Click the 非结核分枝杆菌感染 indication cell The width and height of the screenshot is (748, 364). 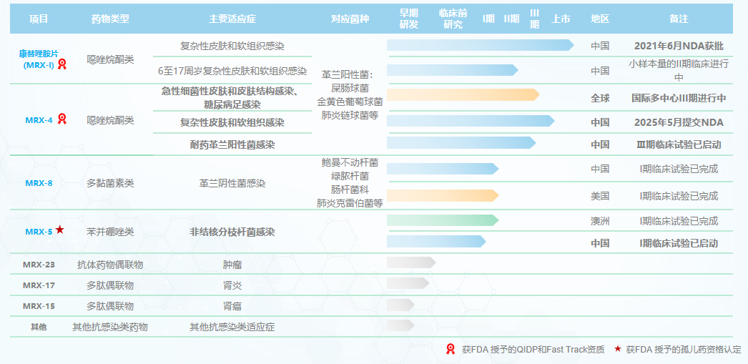click(x=232, y=232)
